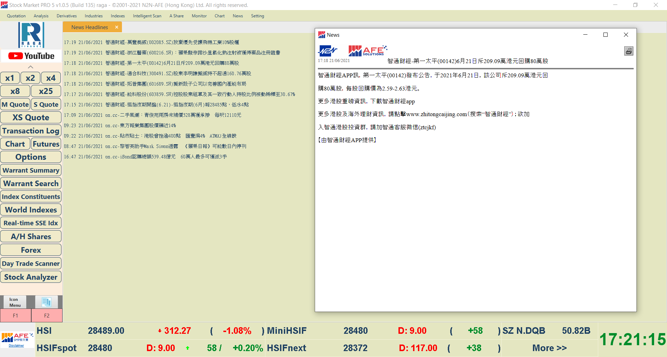This screenshot has height=357, width=667.
Task: Switch to the F1 panel
Action: pyautogui.click(x=15, y=315)
